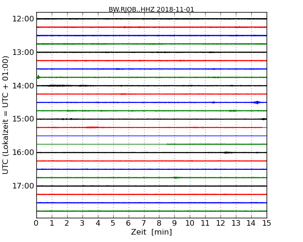The width and height of the screenshot is (303, 242).
Task: Click the x-axis tick label 15
Action: coord(267,223)
